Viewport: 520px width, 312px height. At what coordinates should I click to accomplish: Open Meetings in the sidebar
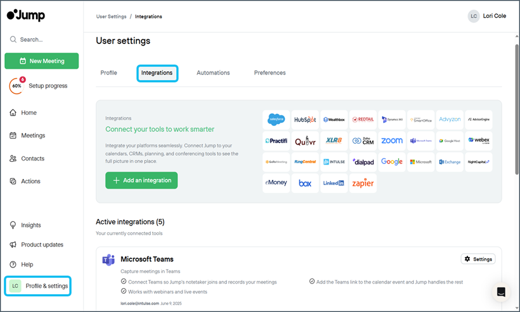(28, 136)
